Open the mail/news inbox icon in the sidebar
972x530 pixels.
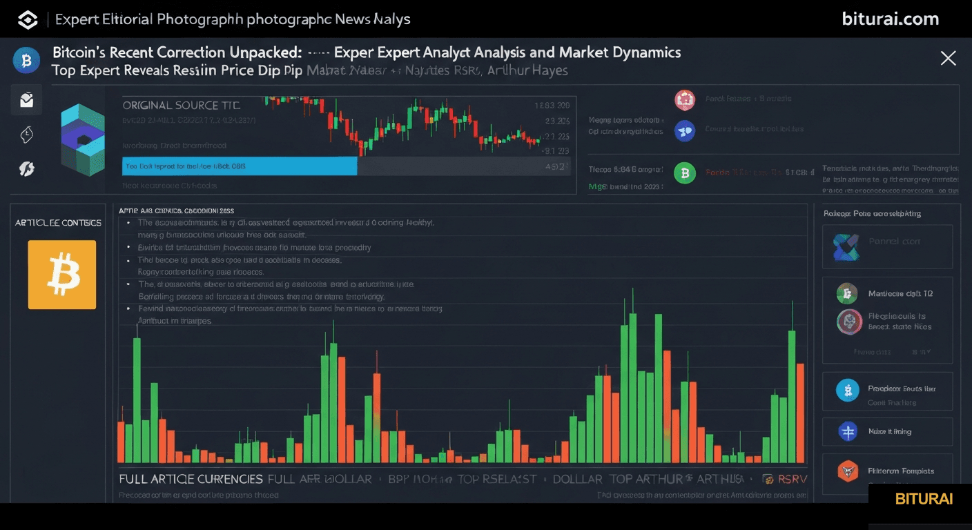tap(26, 99)
